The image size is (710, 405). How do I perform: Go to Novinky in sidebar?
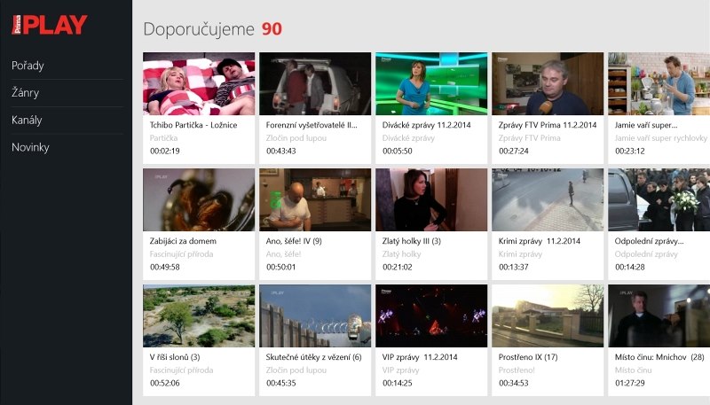point(30,147)
